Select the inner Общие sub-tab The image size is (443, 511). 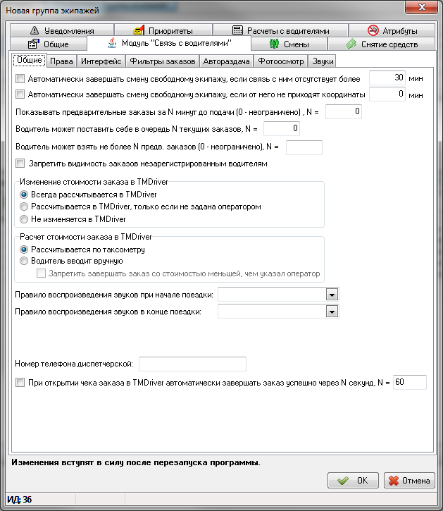coord(30,61)
